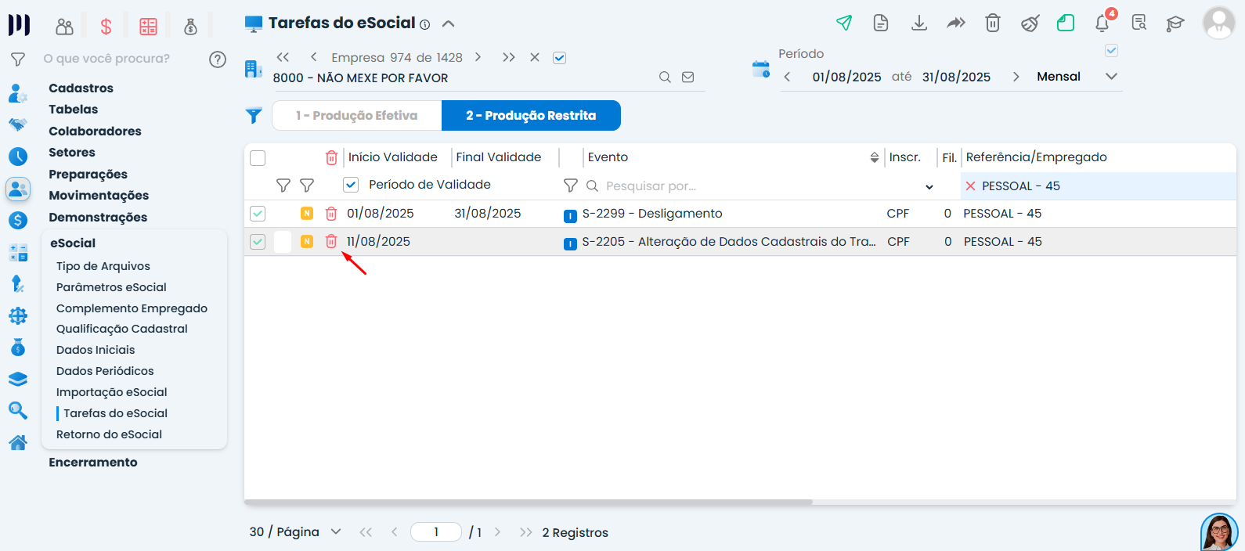Click the help question mark near search
1245x551 pixels.
[x=218, y=59]
